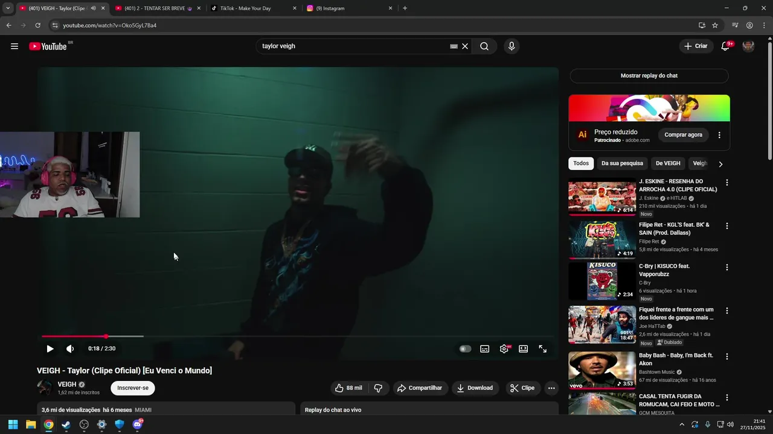
Task: Open Criar create menu
Action: point(695,46)
